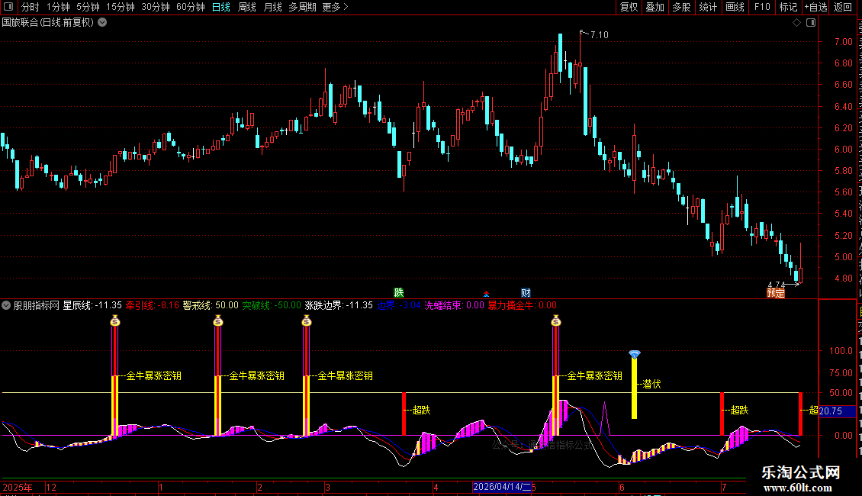Open the 画线 drawing tools
The image size is (862, 496).
point(735,7)
